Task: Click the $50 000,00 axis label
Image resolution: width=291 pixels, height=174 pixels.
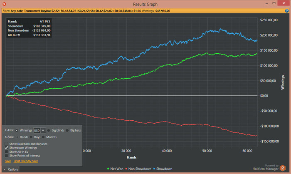Action: [268, 81]
